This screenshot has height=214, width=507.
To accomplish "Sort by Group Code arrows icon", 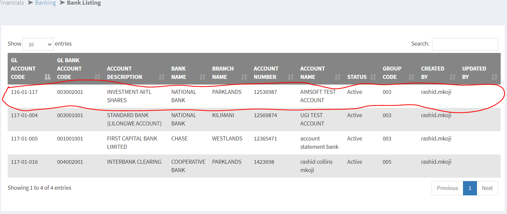I will (412, 77).
